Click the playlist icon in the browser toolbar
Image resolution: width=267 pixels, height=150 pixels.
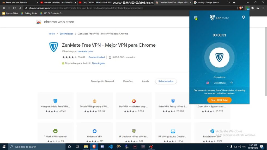[x=258, y=8]
